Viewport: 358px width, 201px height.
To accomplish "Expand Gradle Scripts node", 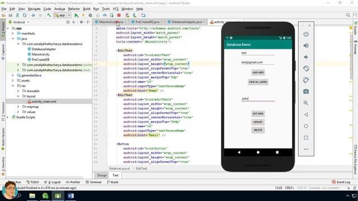I will pyautogui.click(x=7, y=117).
